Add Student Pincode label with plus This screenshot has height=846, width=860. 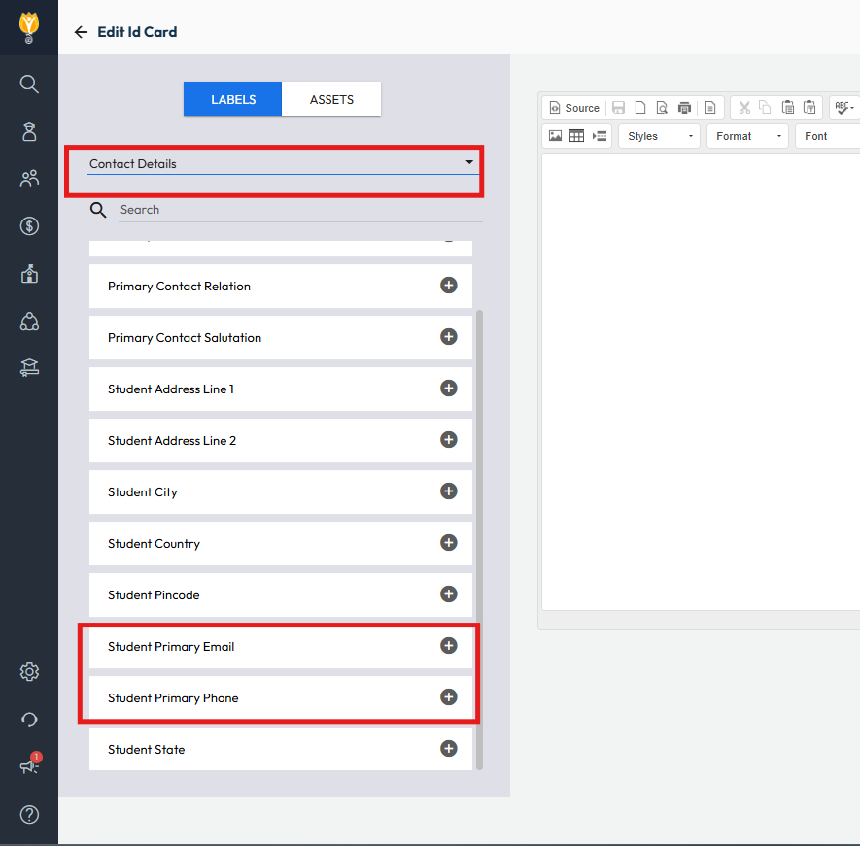click(449, 594)
